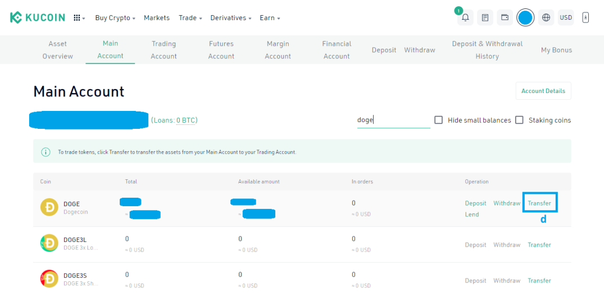Open the wallet assets icon

[505, 18]
